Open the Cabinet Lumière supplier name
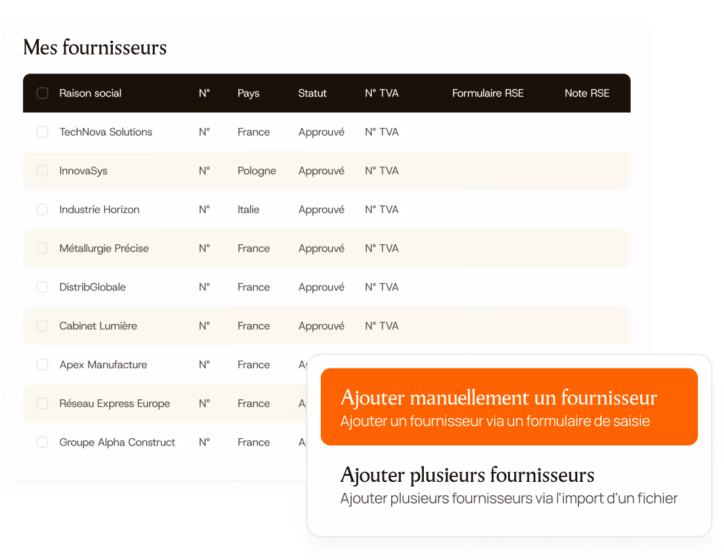 point(98,326)
